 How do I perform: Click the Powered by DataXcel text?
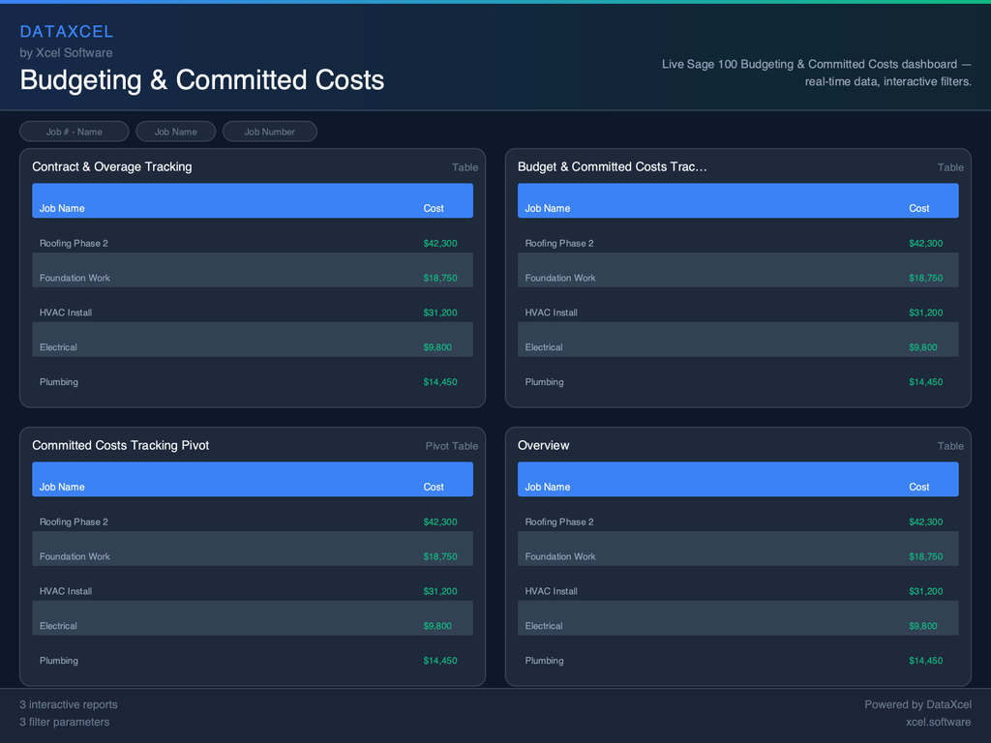(917, 704)
